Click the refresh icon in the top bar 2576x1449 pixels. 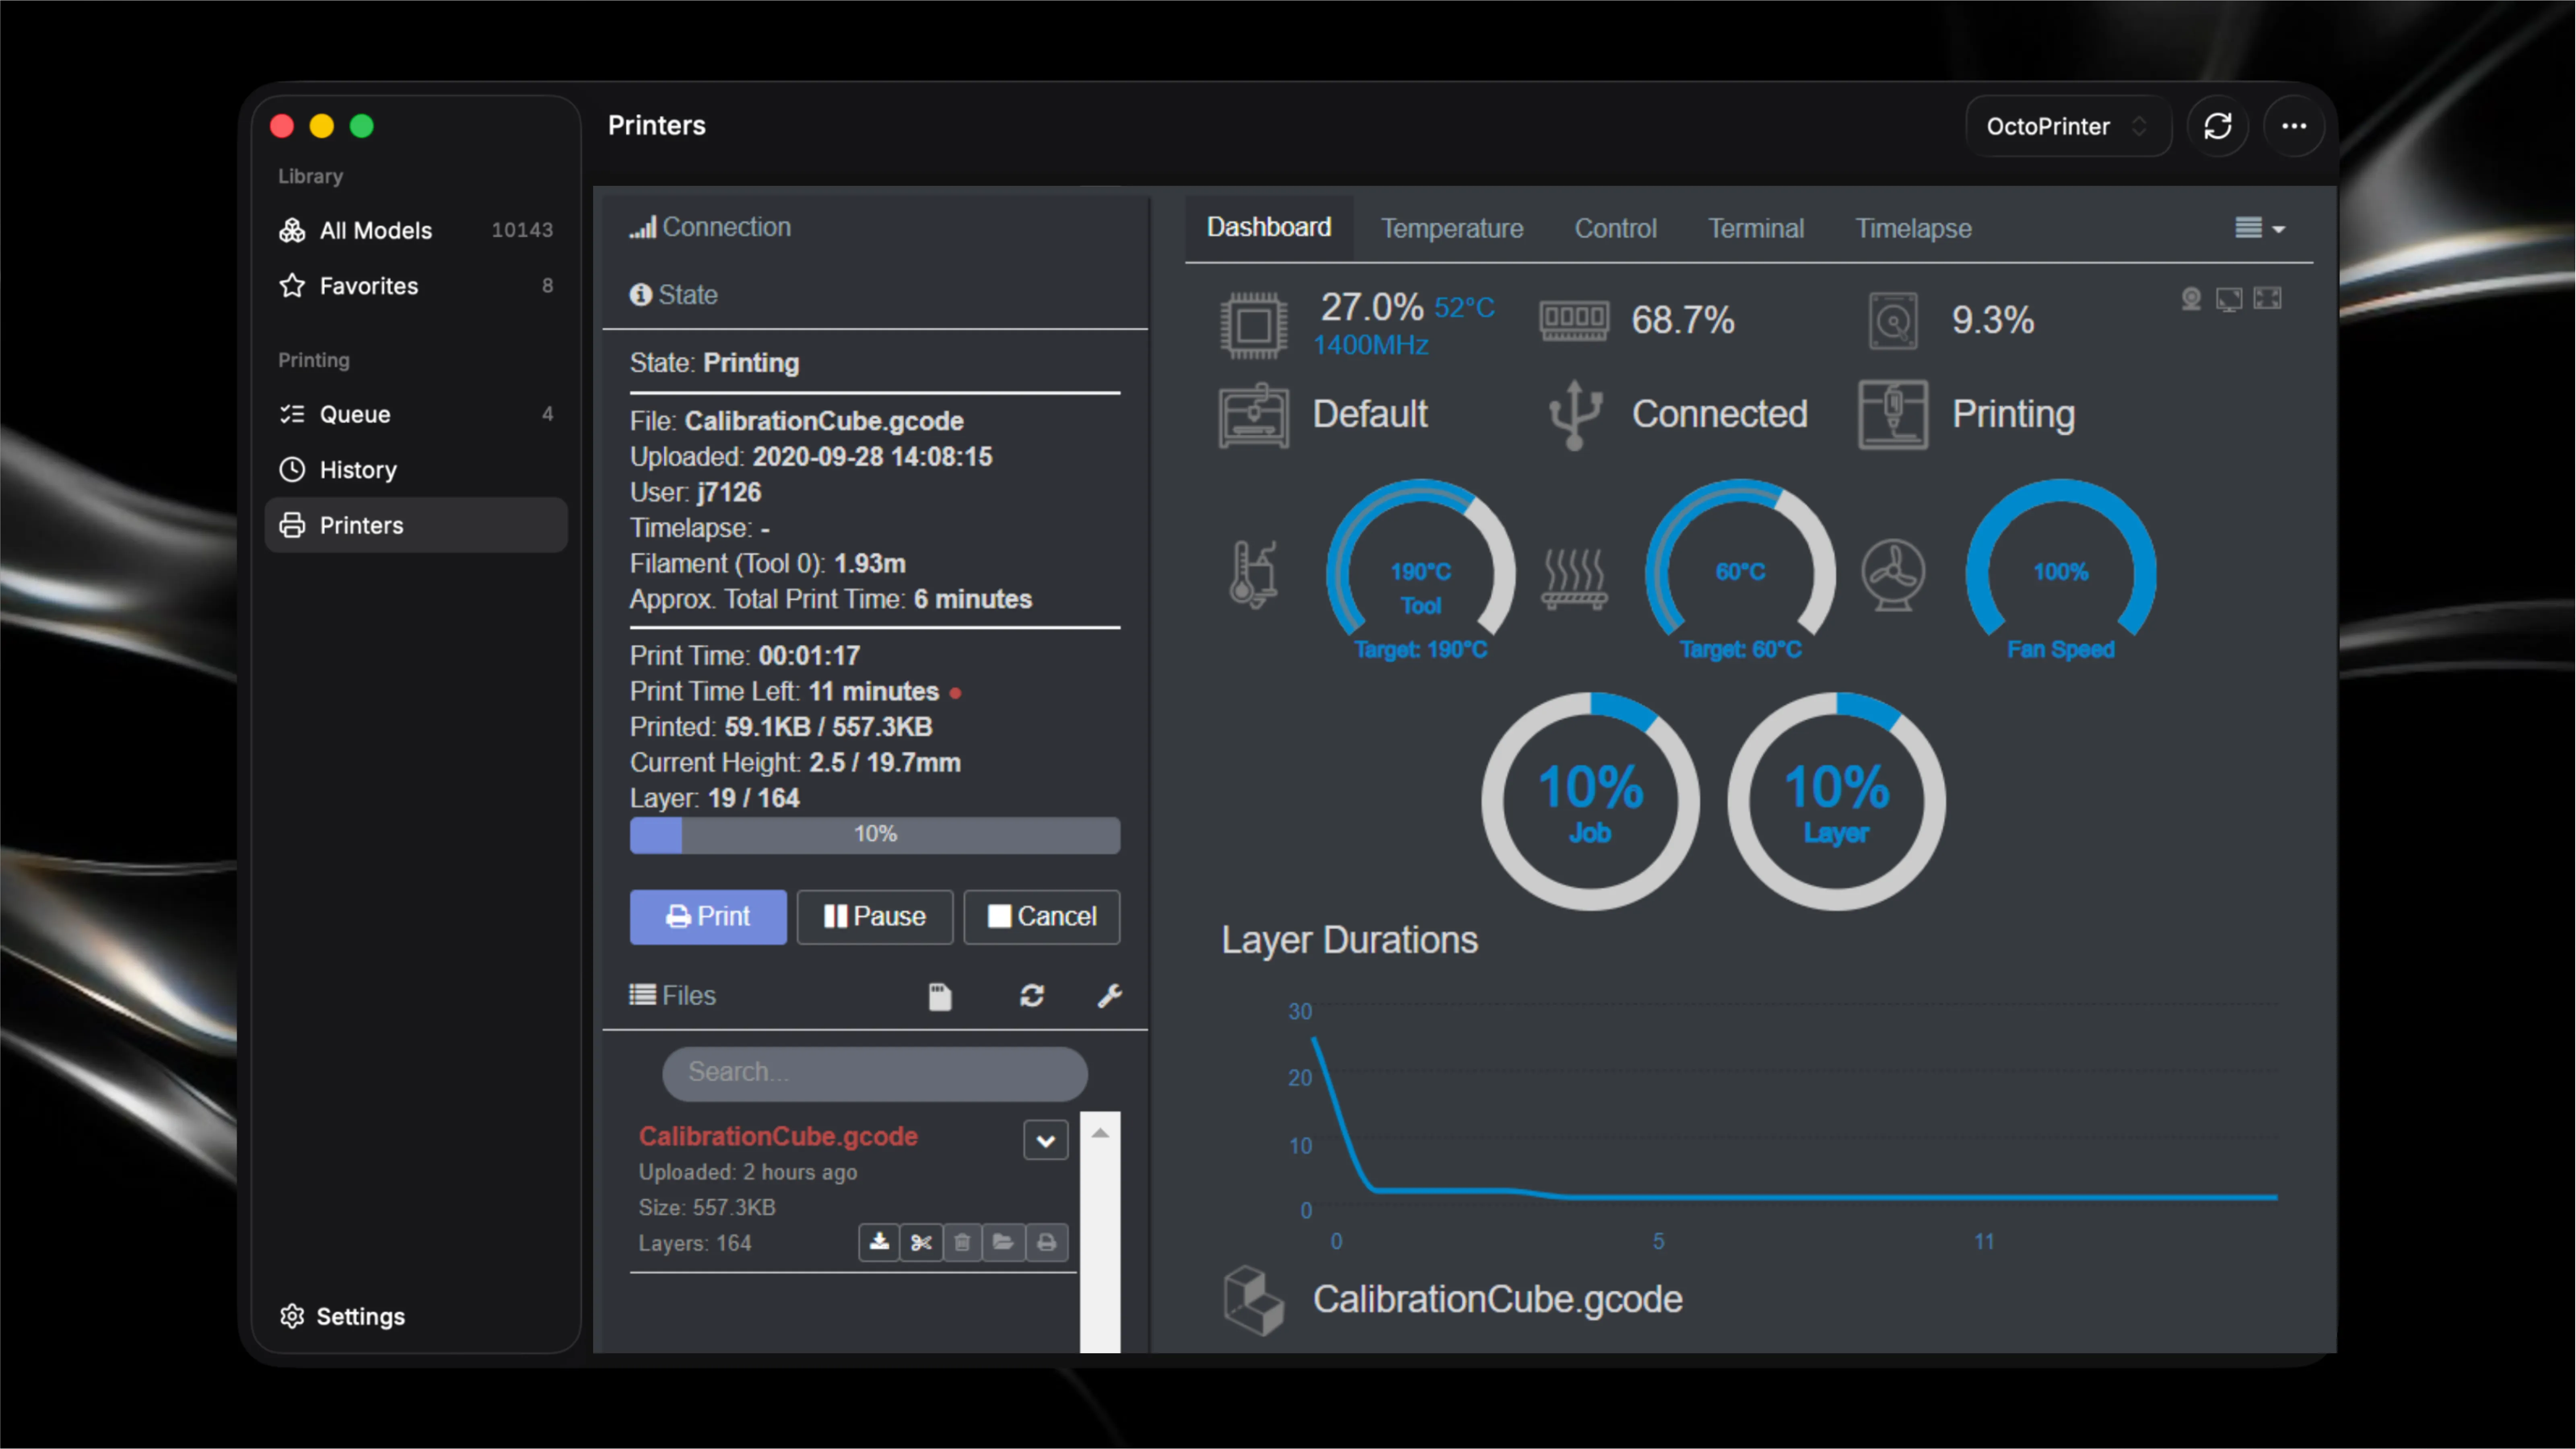(2217, 126)
